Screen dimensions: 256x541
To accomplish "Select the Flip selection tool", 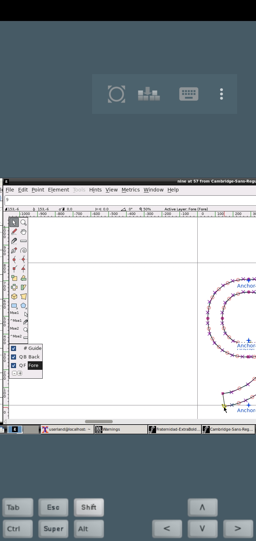I will (x=14, y=287).
